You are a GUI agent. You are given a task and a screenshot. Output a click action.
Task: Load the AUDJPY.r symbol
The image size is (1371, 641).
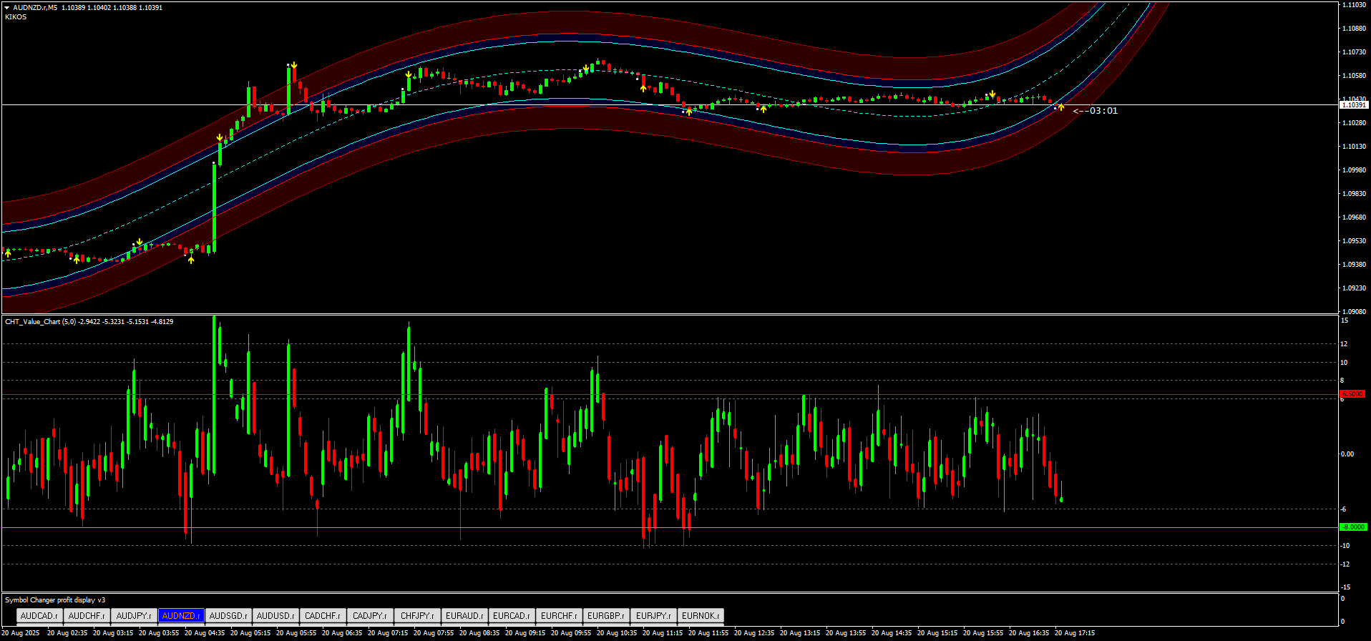[x=134, y=616]
